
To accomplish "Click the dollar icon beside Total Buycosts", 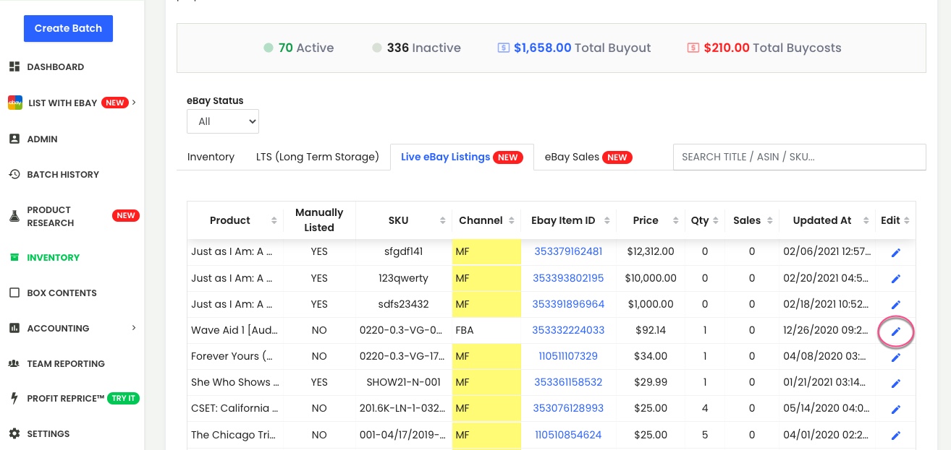I will point(693,48).
